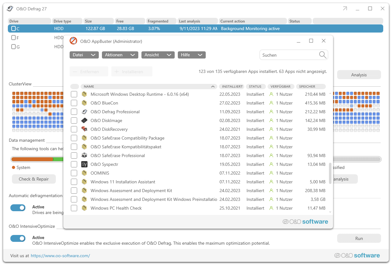Image resolution: width=392 pixels, height=265 pixels.
Task: Click the search magnifier icon in AppBuster
Action: point(323,55)
